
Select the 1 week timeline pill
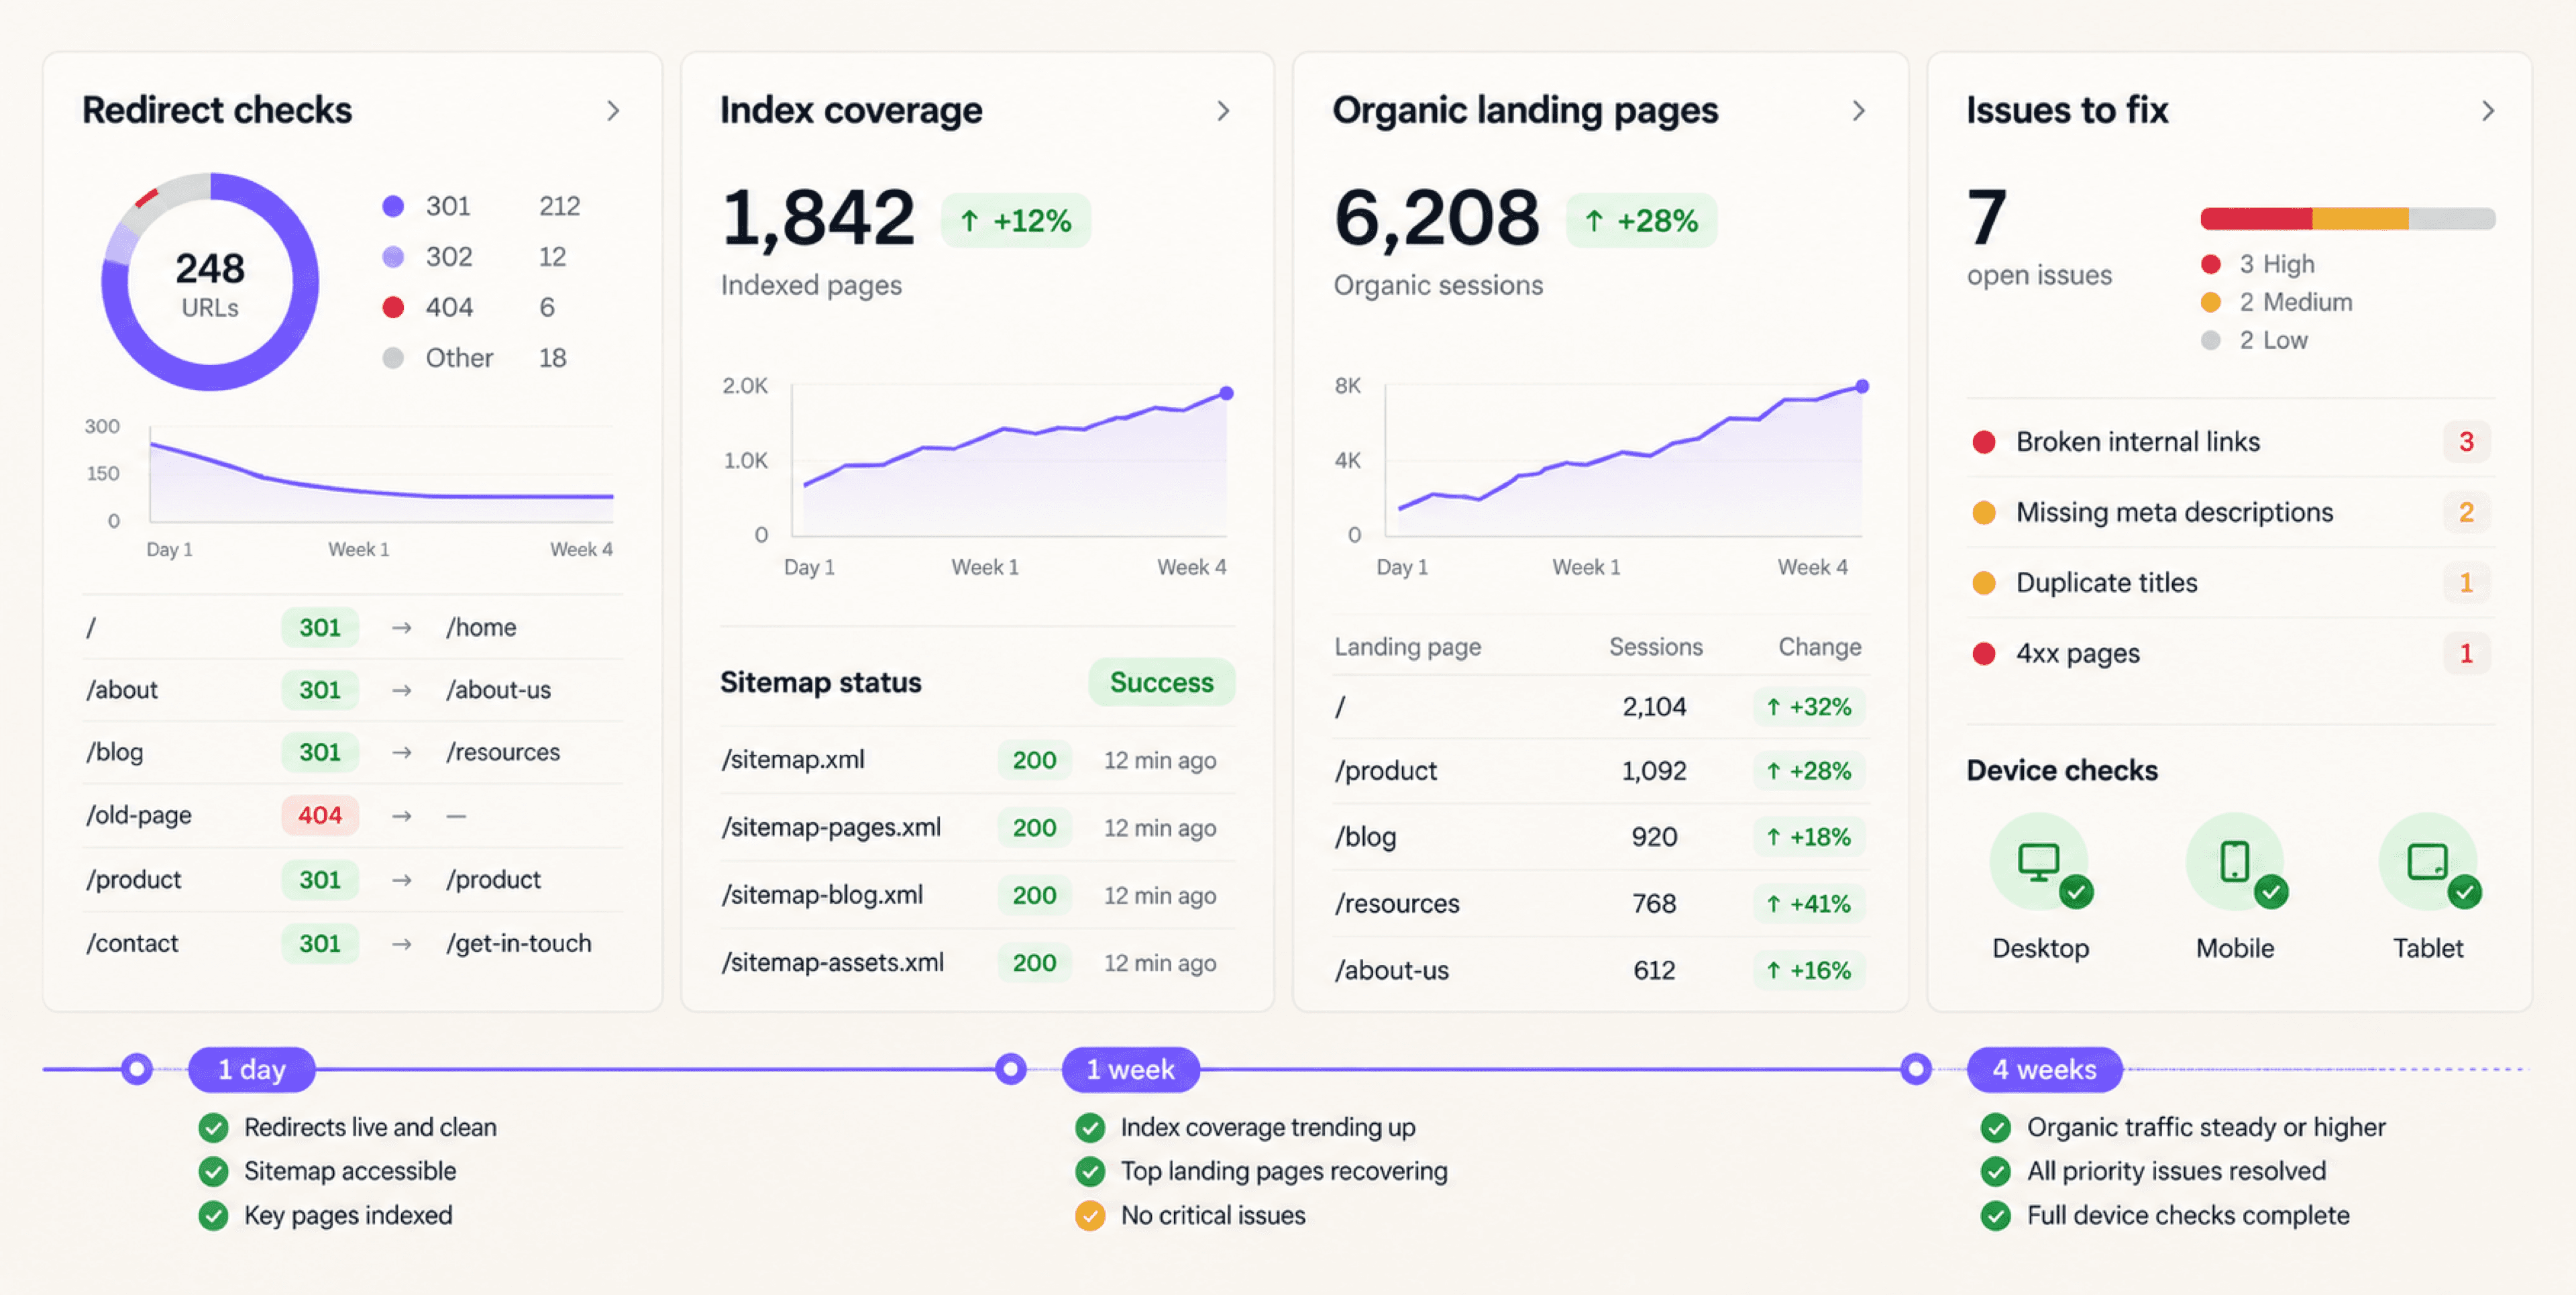(x=1130, y=1069)
